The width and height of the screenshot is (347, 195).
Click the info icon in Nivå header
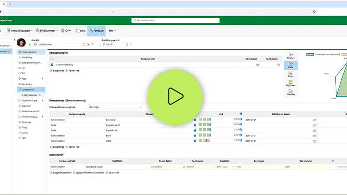pos(241,114)
